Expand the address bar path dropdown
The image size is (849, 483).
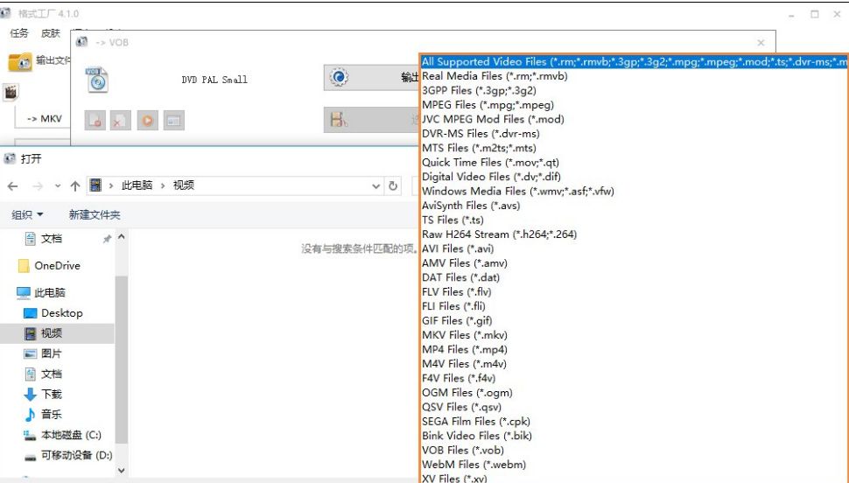(375, 185)
